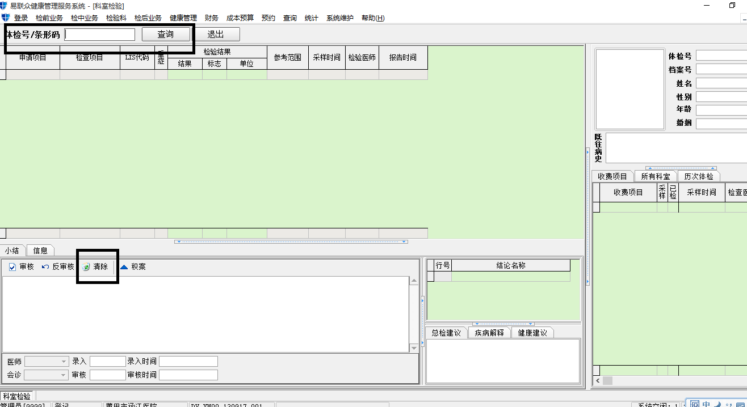Open the 检验科 menu
Screen dimensions: 747x407
[x=116, y=18]
